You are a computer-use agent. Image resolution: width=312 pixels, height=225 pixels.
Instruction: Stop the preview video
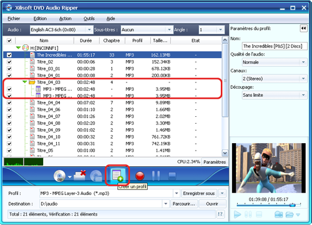[259, 214]
